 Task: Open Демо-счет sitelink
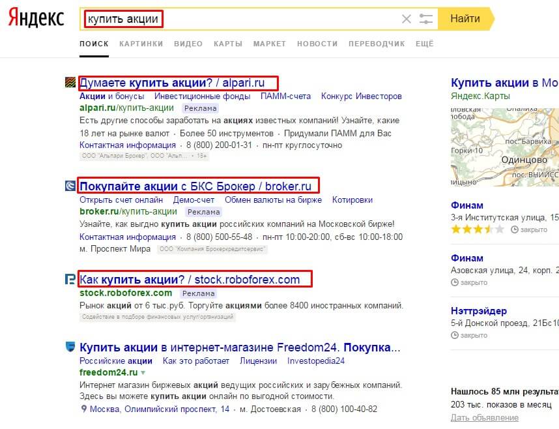pyautogui.click(x=193, y=200)
